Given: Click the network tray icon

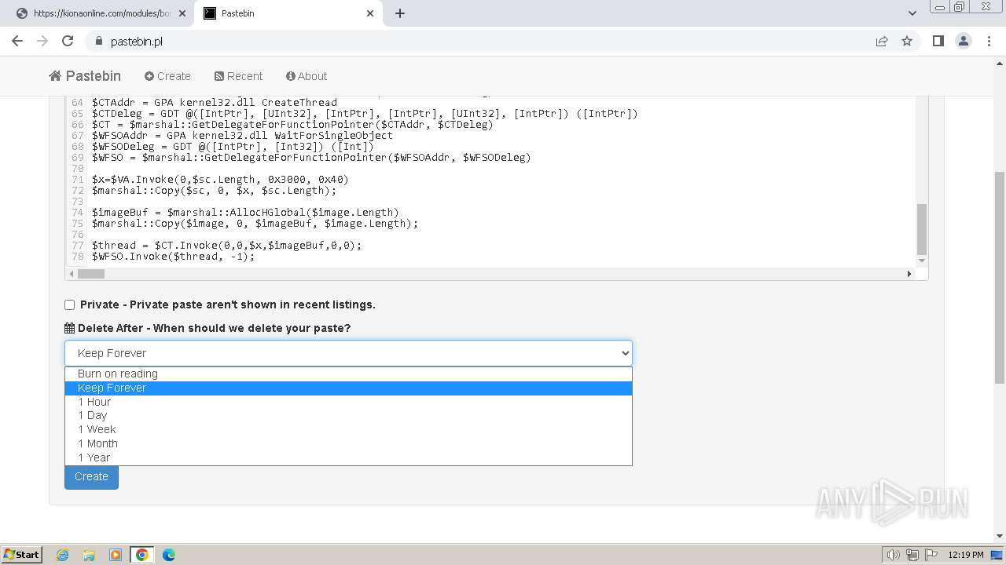Looking at the screenshot, I should (x=912, y=555).
